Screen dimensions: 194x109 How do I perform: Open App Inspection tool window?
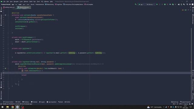(x=52, y=102)
